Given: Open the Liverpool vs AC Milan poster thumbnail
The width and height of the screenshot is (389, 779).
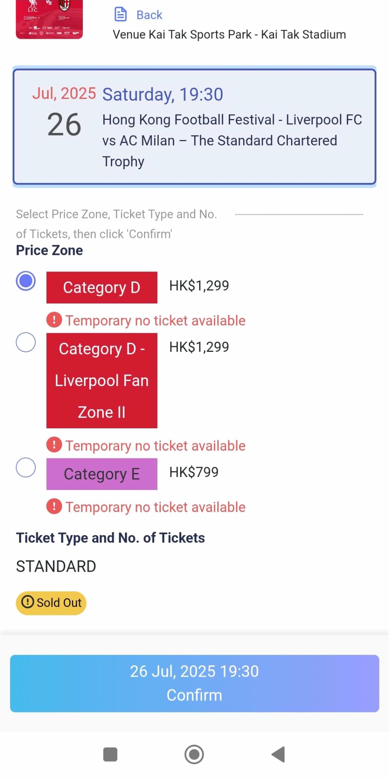Looking at the screenshot, I should [x=49, y=19].
